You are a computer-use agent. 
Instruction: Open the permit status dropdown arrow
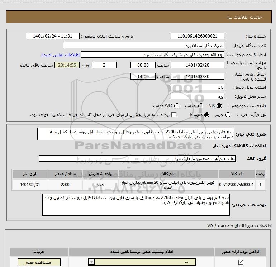[x=91, y=262]
